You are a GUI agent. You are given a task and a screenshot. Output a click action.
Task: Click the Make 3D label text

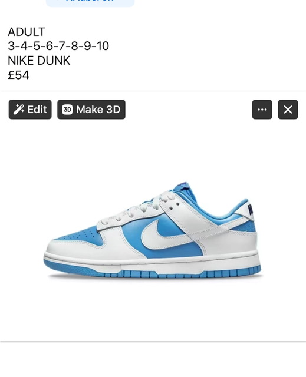pos(98,110)
